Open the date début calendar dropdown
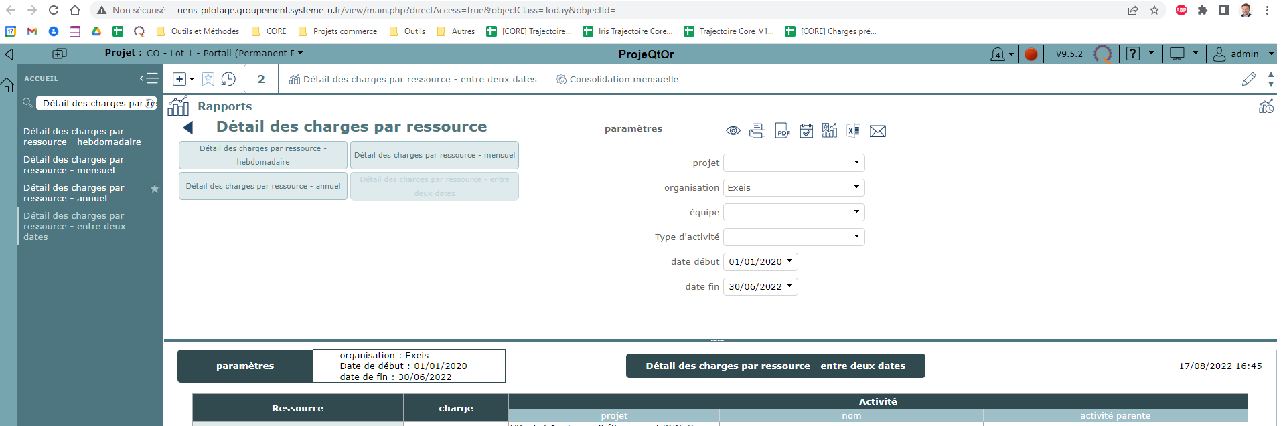This screenshot has width=1283, height=426. point(790,261)
